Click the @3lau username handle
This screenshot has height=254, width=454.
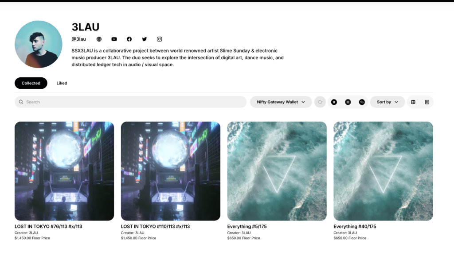point(79,39)
